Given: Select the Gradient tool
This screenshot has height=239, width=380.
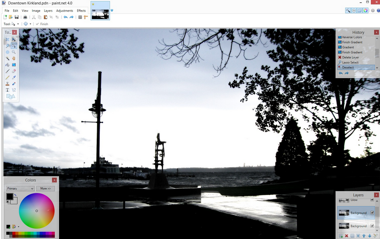Looking at the screenshot, I should 14,65.
